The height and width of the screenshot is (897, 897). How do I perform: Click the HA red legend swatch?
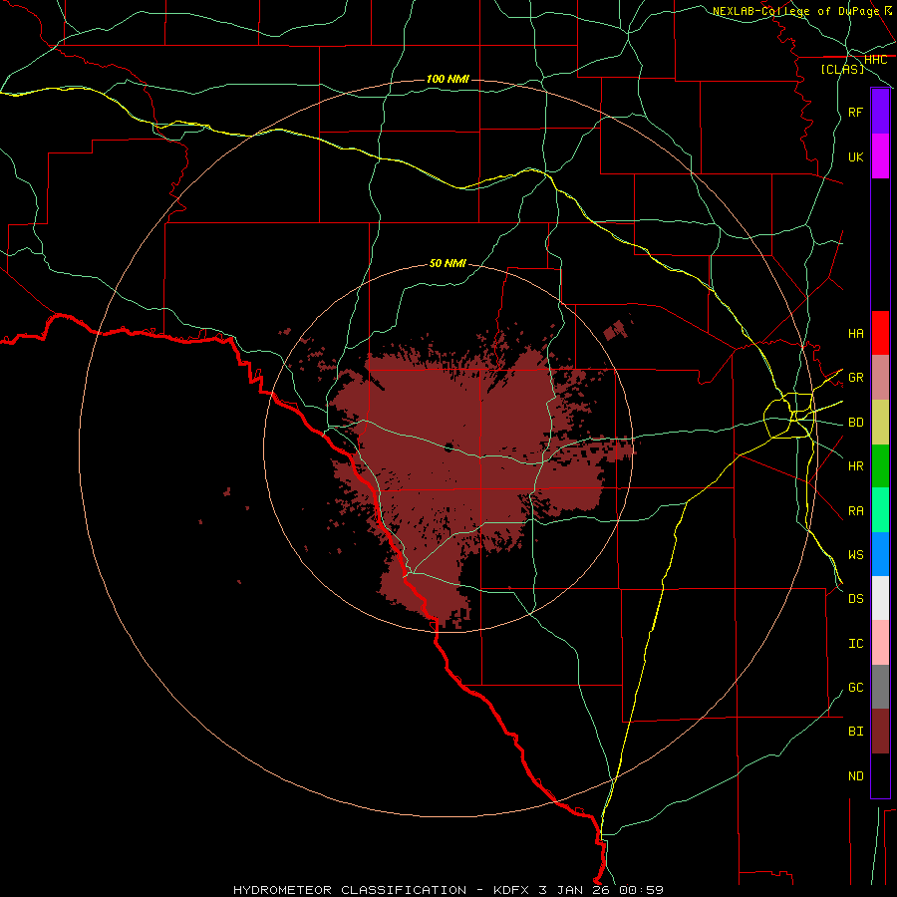(x=880, y=333)
